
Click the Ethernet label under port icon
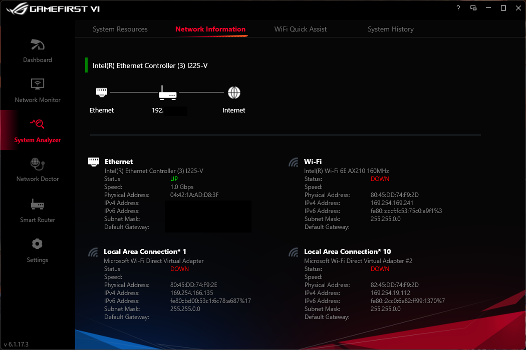click(x=102, y=110)
